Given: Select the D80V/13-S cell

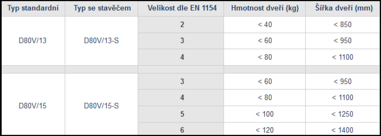Looking at the screenshot, I should click(102, 41).
